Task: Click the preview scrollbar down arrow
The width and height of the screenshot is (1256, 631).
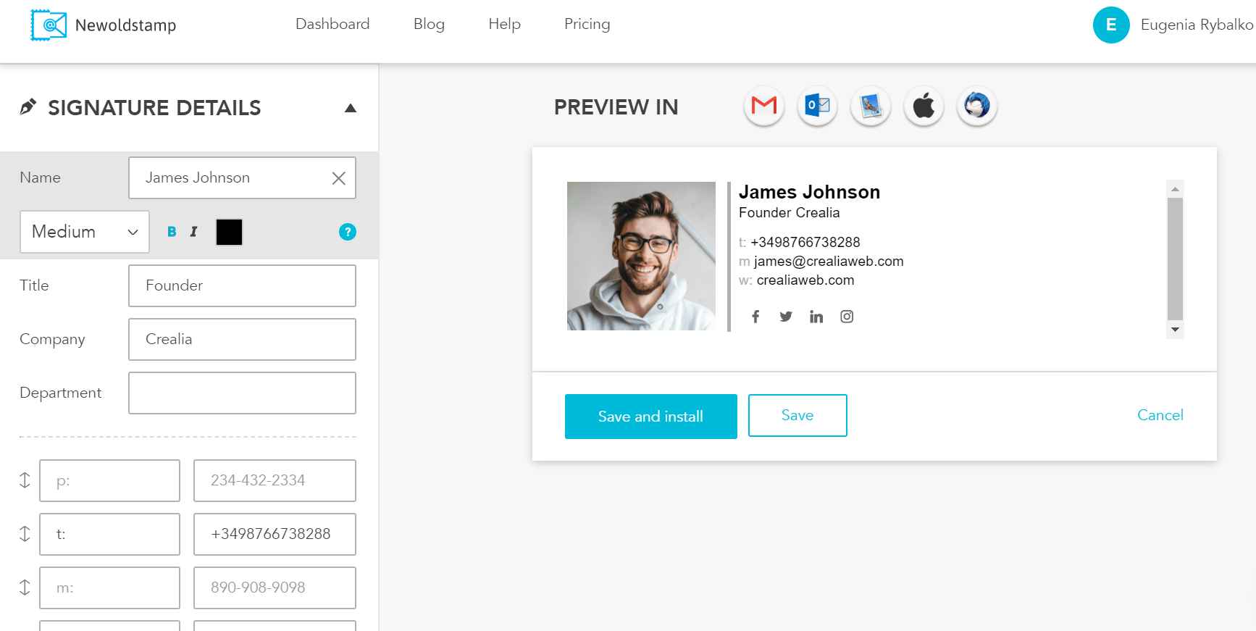Action: click(x=1175, y=330)
